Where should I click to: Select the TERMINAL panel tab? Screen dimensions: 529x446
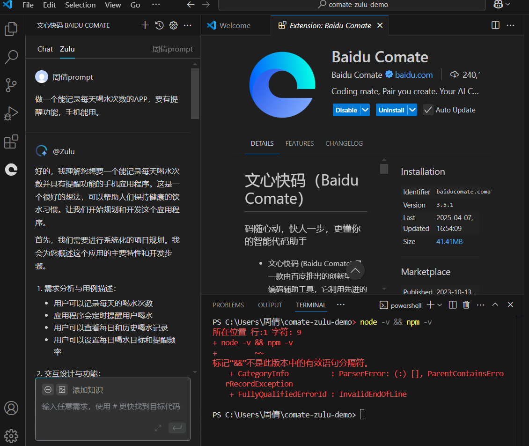coord(311,305)
